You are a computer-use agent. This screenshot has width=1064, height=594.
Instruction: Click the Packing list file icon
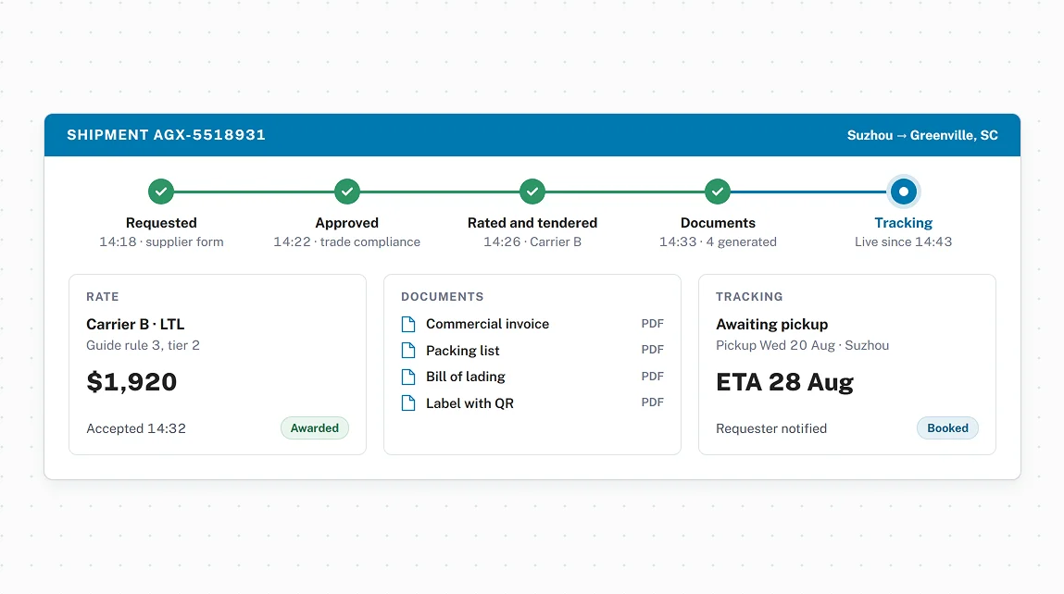point(408,351)
